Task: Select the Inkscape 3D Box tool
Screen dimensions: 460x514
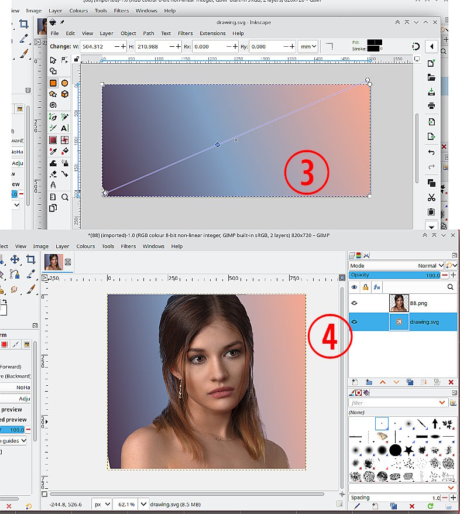Action: pos(64,94)
